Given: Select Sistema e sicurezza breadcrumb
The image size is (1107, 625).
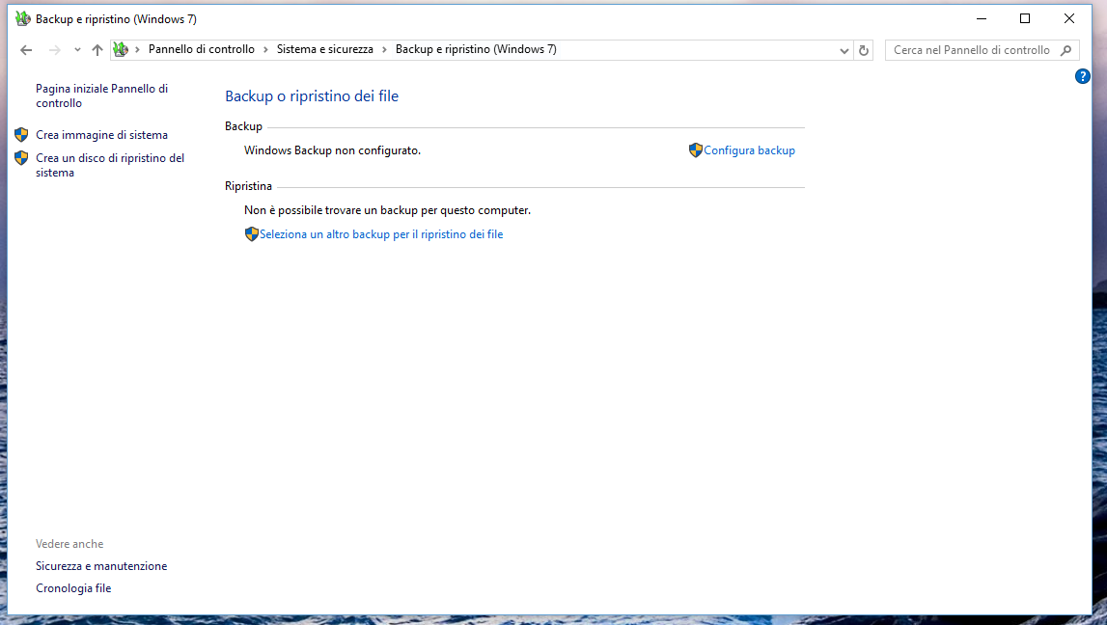Looking at the screenshot, I should pos(324,49).
